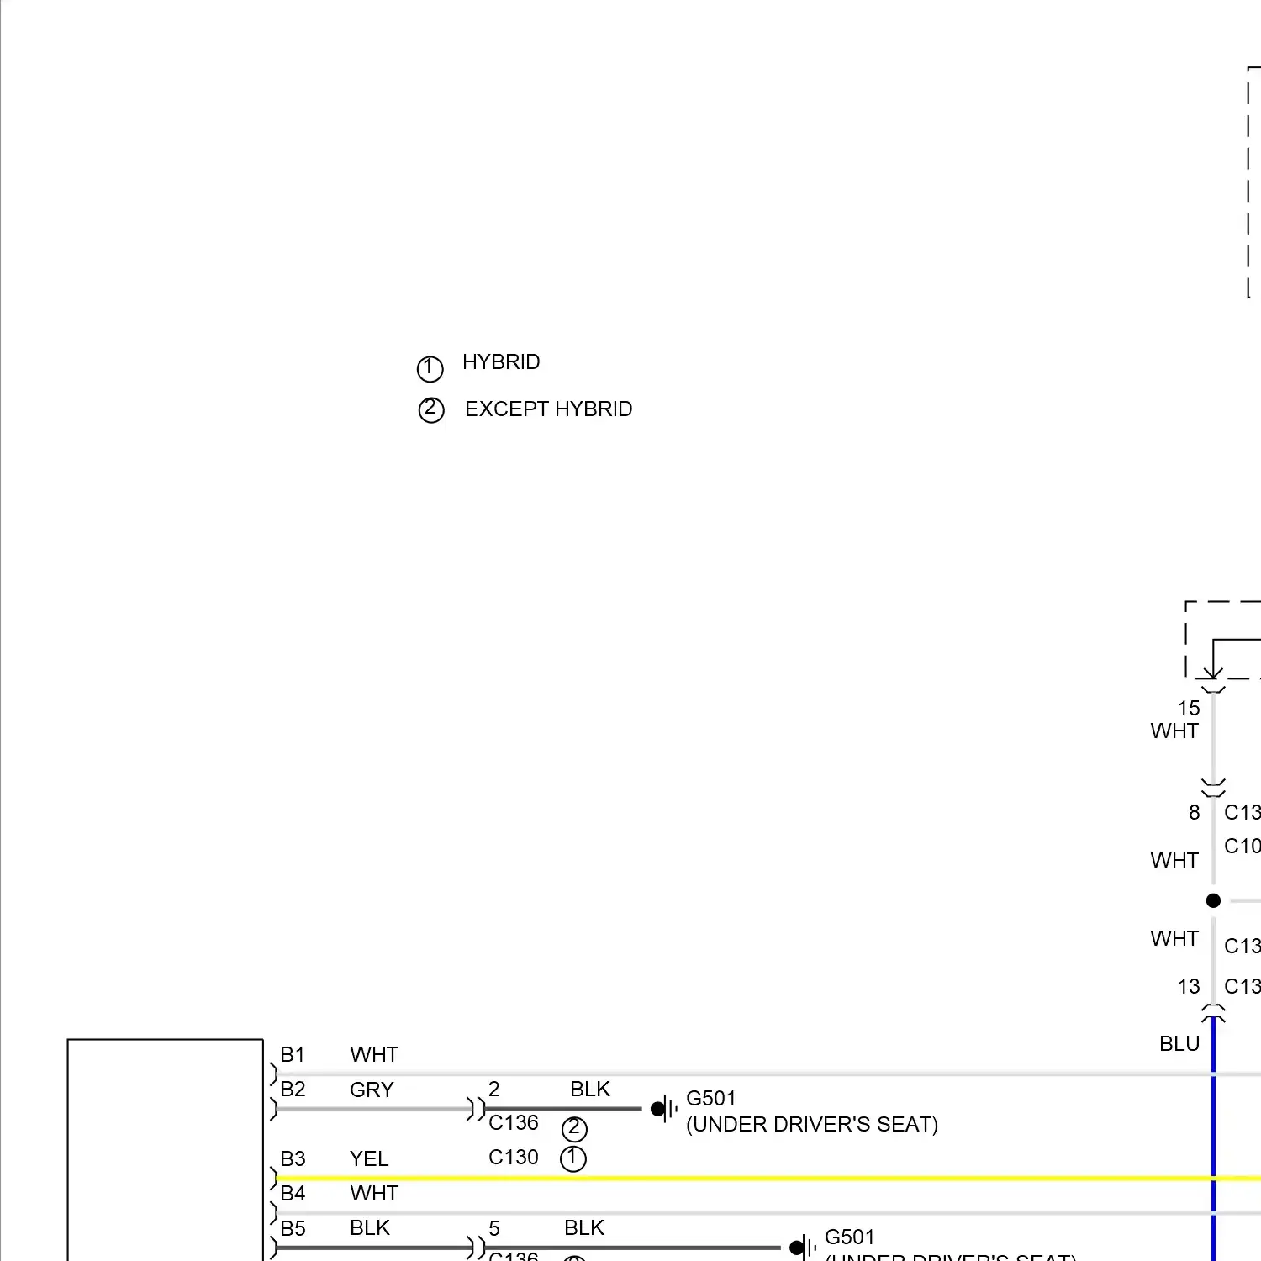Click the black splice junction dot
The image size is (1261, 1261).
tap(1213, 900)
